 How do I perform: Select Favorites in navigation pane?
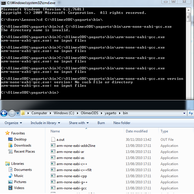(18, 133)
